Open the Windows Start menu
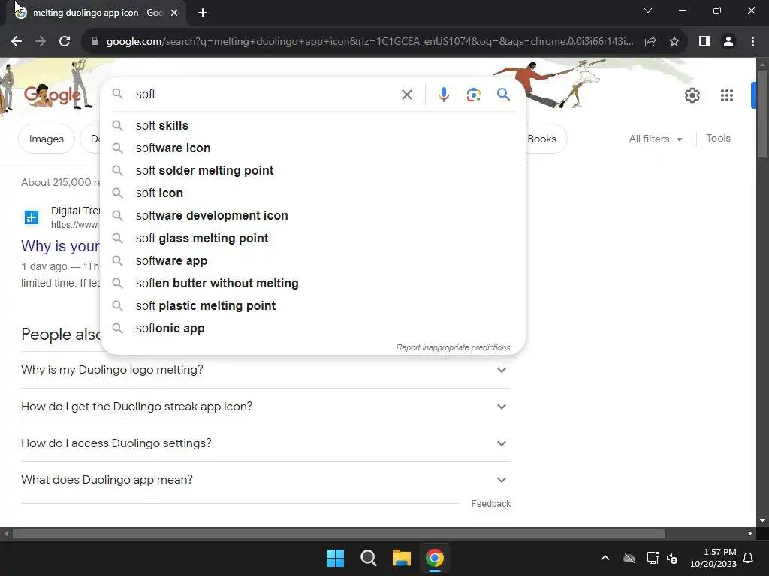 point(336,558)
